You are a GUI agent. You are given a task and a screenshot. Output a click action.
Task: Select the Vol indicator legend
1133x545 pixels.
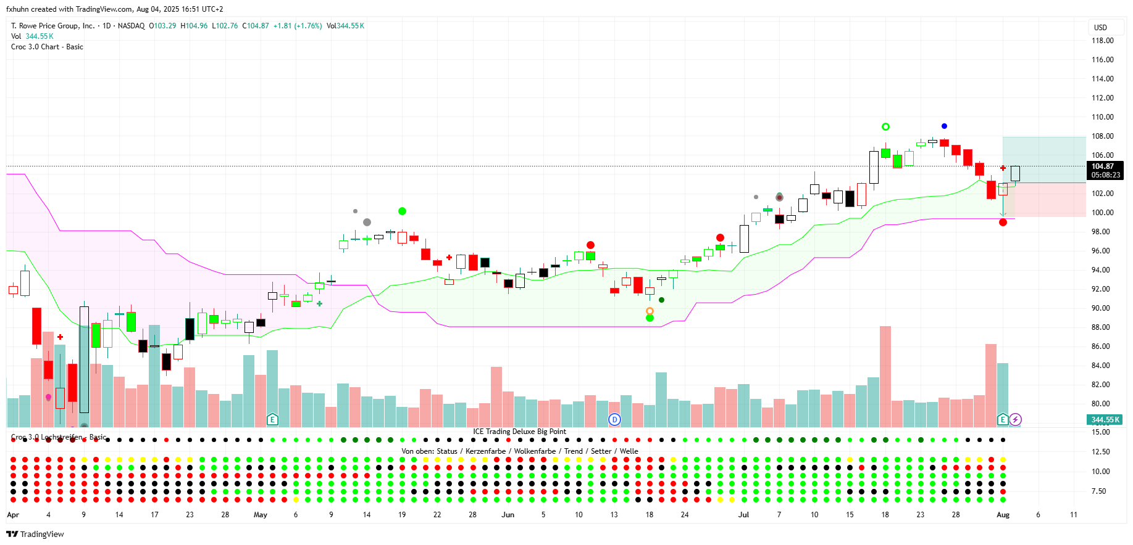pyautogui.click(x=16, y=36)
